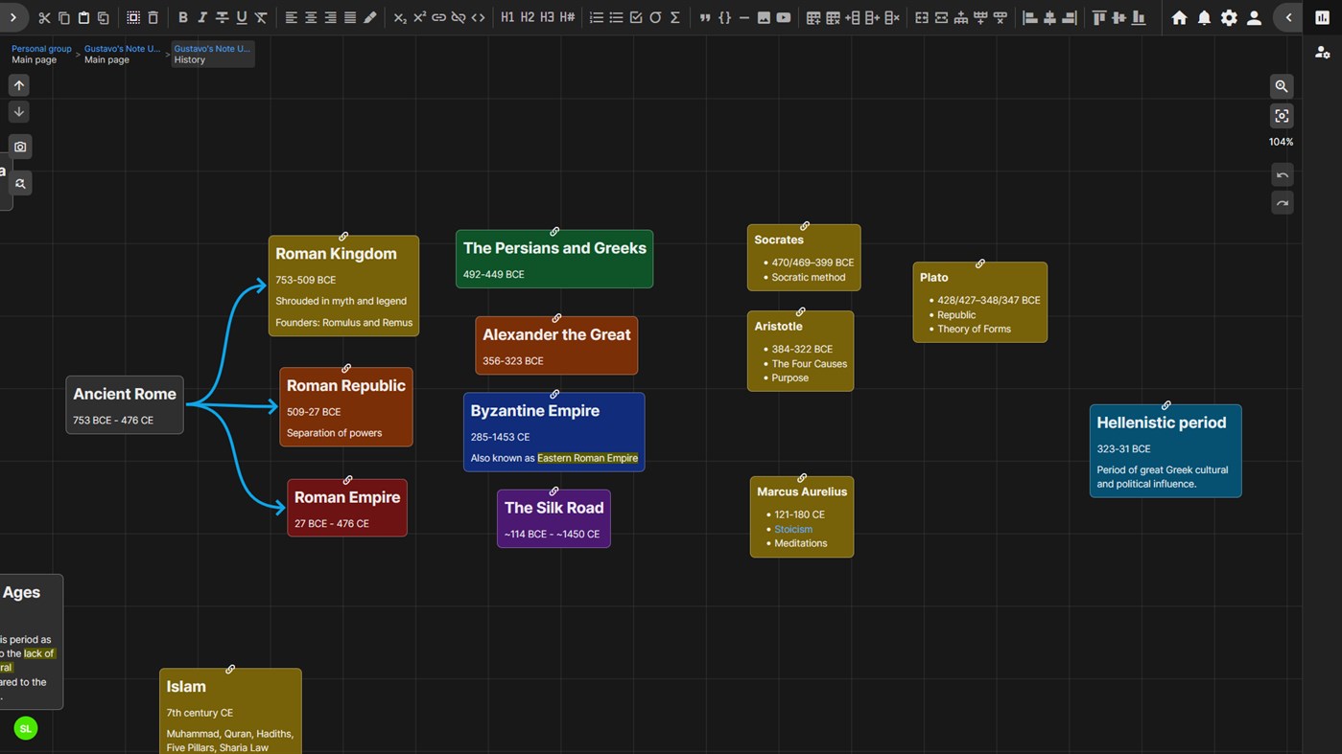Viewport: 1342px width, 754px height.
Task: Click the undo arrow on the right
Action: (x=1282, y=174)
